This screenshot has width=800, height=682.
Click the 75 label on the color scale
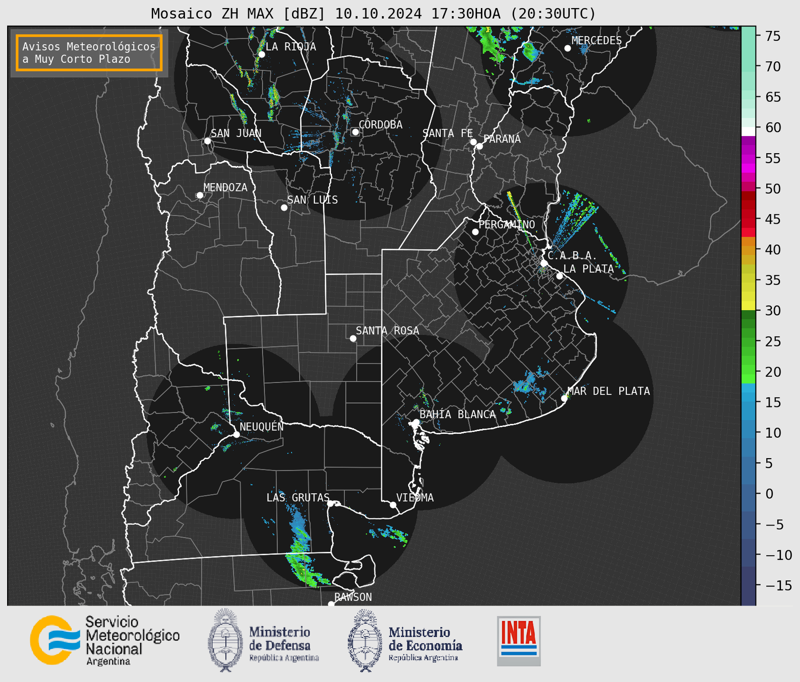(773, 36)
